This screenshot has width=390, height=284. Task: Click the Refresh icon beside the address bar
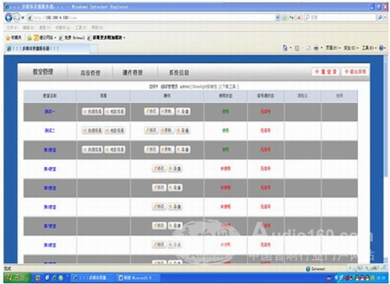292,17
